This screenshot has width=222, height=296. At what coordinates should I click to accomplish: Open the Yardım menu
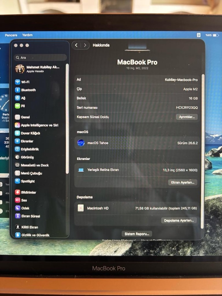(x=27, y=35)
